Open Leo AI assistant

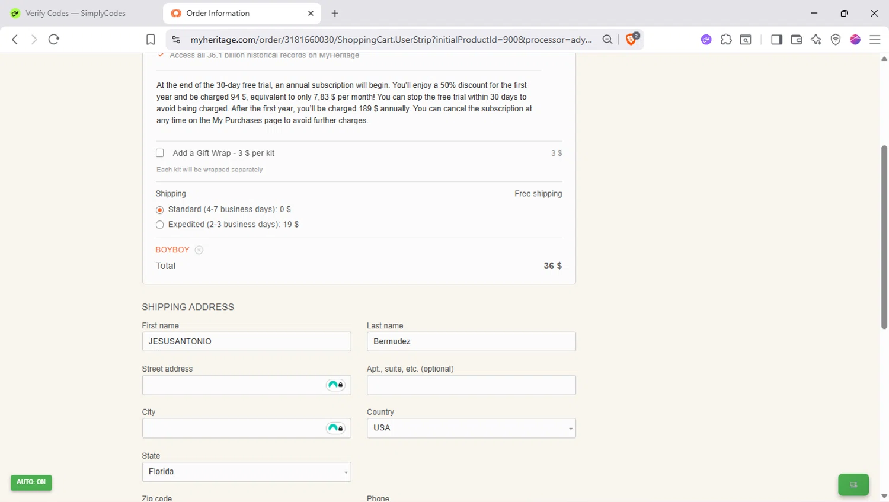click(816, 40)
